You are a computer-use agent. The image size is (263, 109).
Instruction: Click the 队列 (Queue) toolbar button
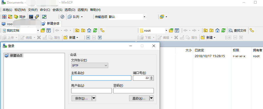click(x=74, y=17)
